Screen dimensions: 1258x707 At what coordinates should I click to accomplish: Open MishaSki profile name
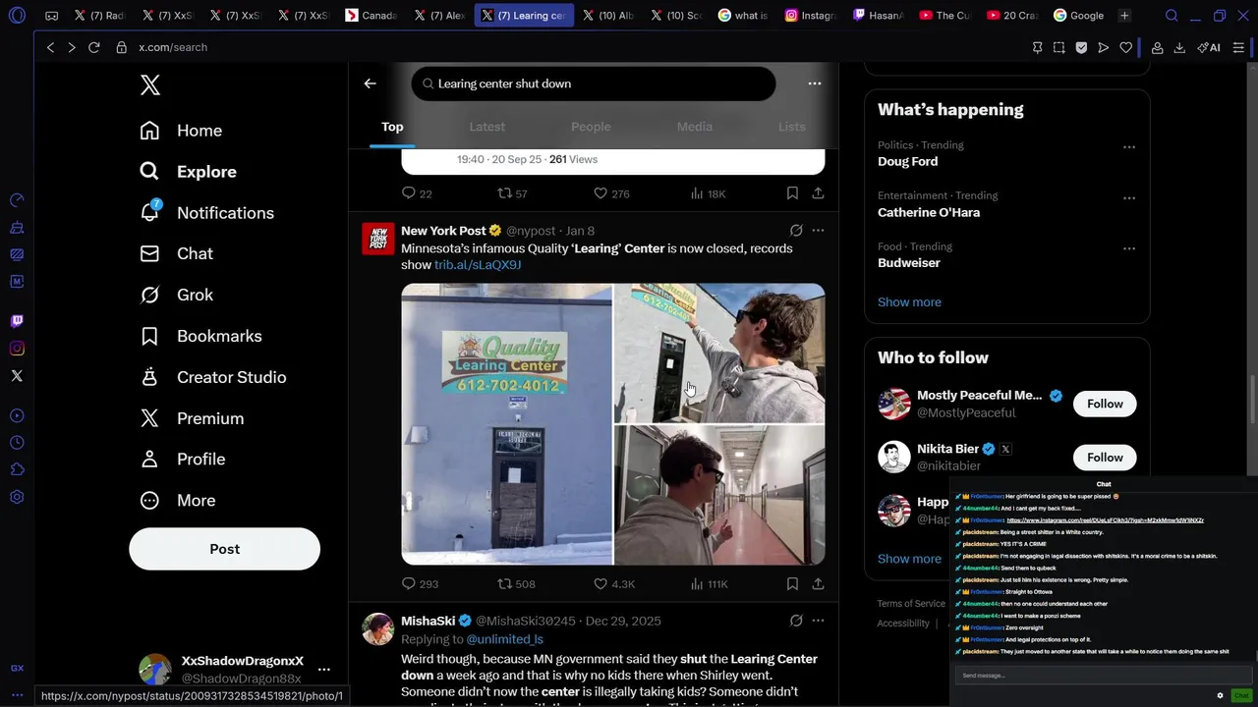coord(428,621)
